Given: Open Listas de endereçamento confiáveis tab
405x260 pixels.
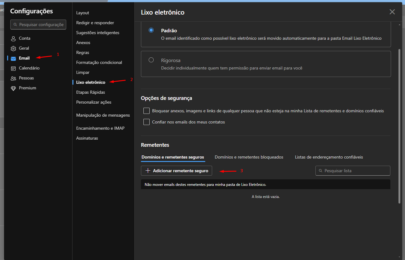Looking at the screenshot, I should pyautogui.click(x=329, y=157).
